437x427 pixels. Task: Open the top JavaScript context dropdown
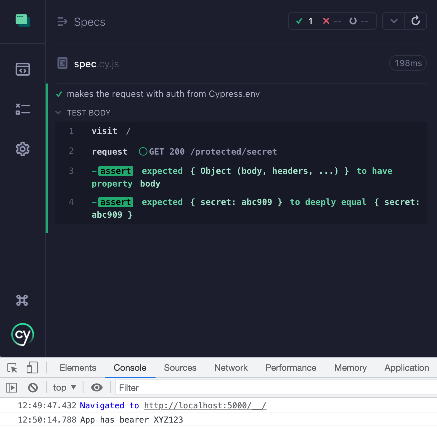pyautogui.click(x=65, y=388)
